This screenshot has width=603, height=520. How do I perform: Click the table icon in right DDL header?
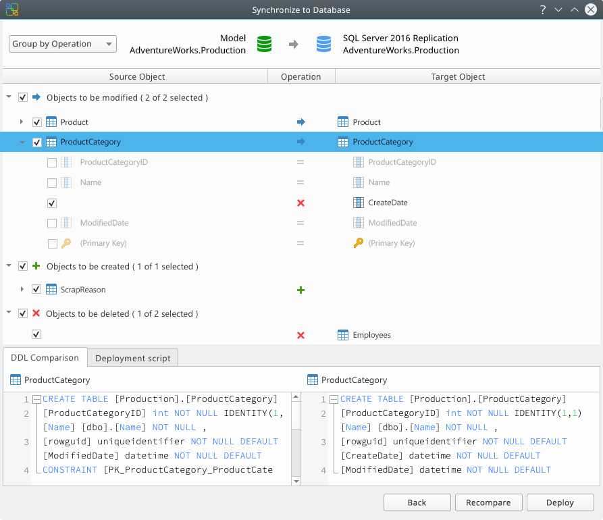[312, 380]
